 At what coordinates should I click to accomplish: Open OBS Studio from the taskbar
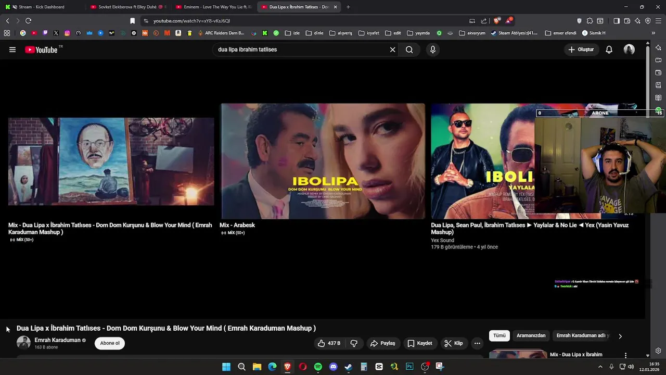[x=425, y=367]
